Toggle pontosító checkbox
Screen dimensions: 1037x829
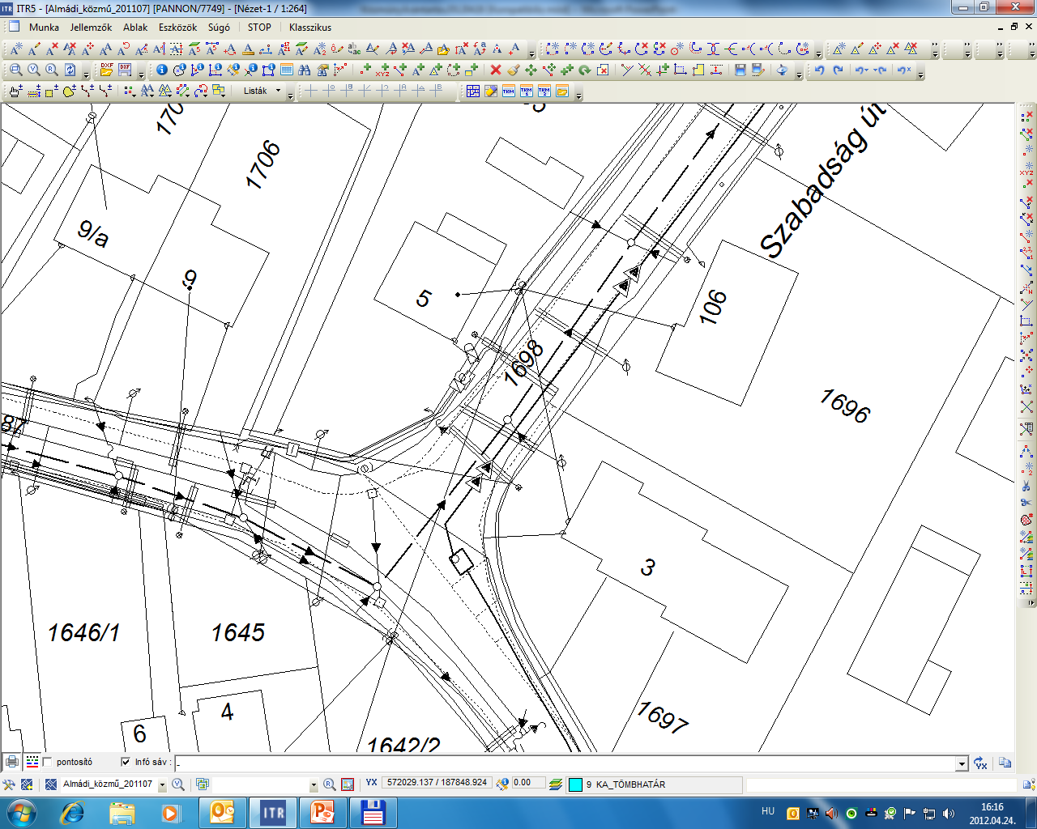(x=47, y=762)
